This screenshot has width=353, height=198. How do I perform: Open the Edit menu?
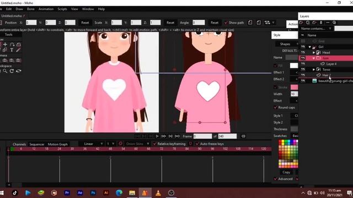tap(9, 9)
